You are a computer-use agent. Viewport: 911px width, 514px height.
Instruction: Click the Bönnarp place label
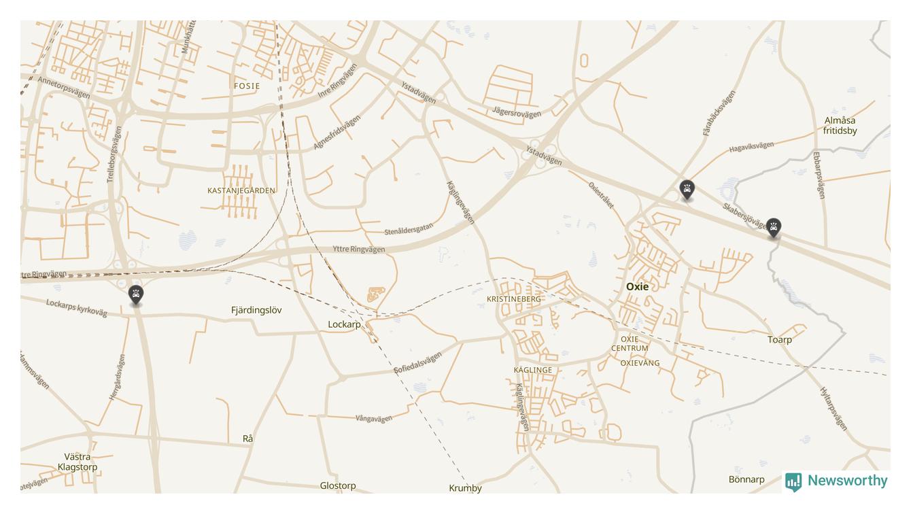[746, 479]
